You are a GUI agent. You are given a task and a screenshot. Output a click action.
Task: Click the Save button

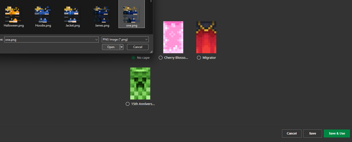pos(312,133)
